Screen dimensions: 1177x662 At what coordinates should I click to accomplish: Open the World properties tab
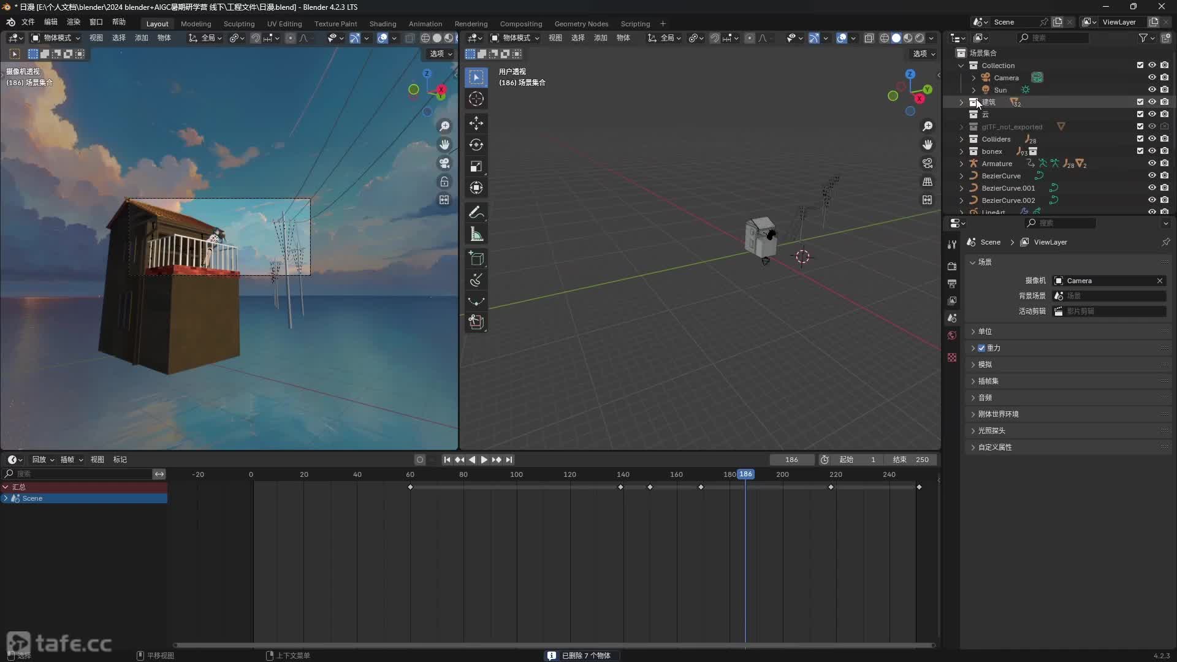pyautogui.click(x=952, y=335)
